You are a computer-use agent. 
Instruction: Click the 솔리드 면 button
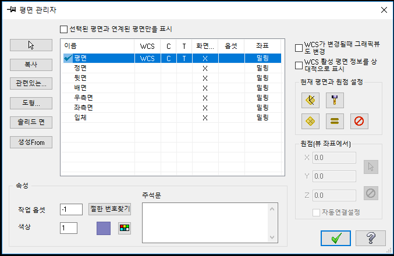31,122
